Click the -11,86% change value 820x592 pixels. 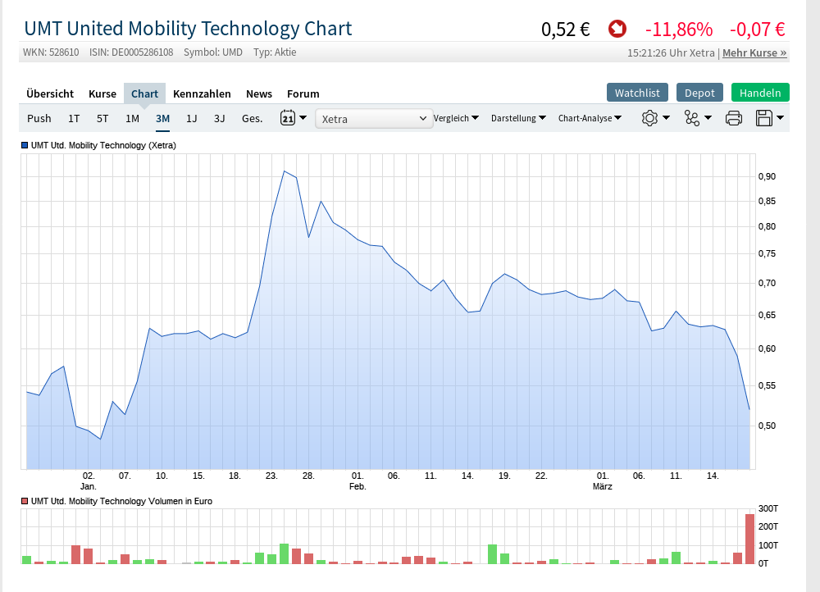[x=679, y=30]
